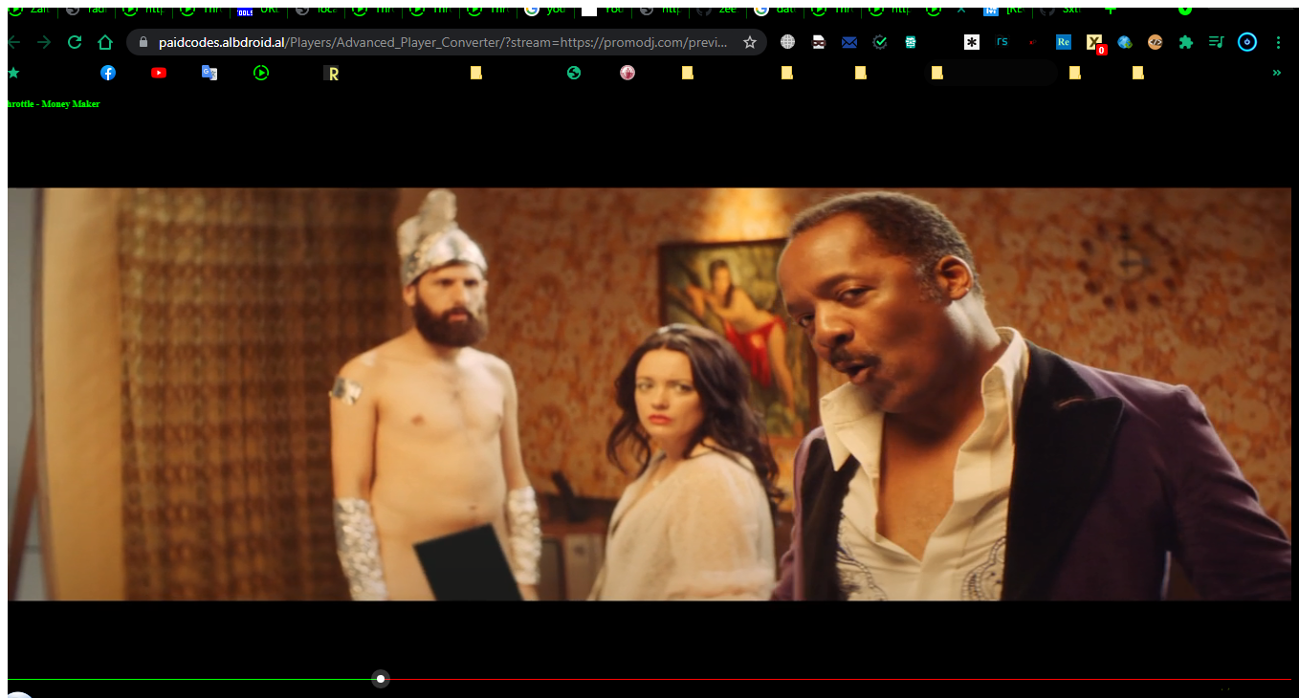The width and height of the screenshot is (1299, 698).
Task: Click the 'Money Maker' title text
Action: (71, 104)
